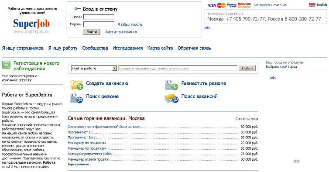Image resolution: width=329 pixels, height=172 pixels.
Task: Follow the Зарегистрироваться link
Action: [x=121, y=32]
